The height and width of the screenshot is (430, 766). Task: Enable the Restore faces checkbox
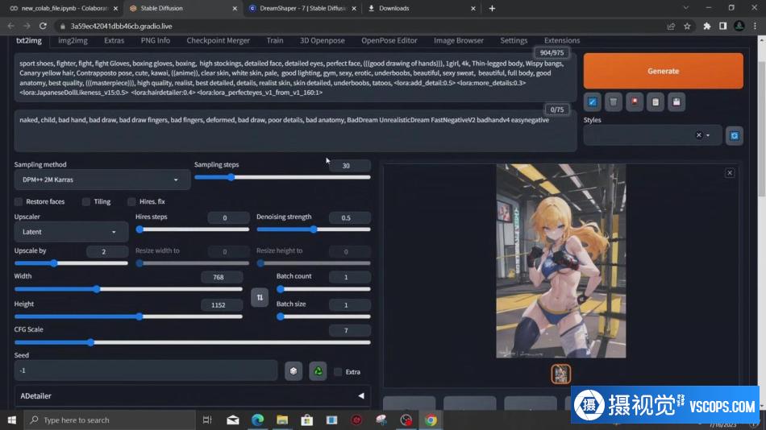19,201
